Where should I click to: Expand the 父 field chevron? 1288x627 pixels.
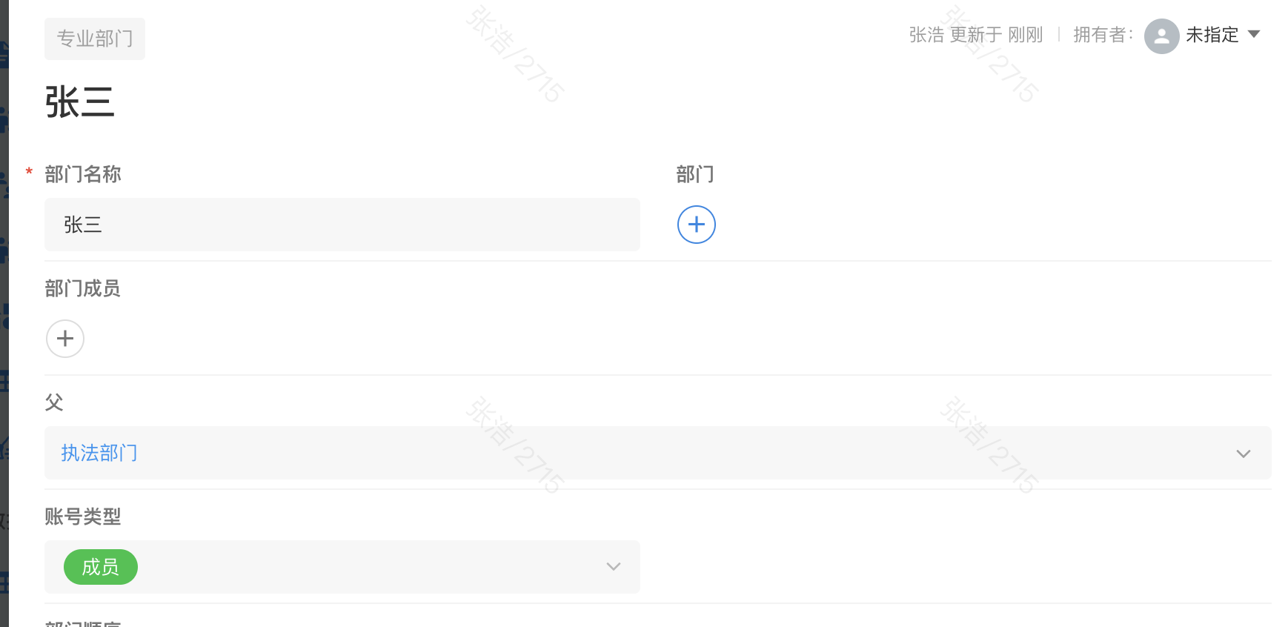1243,454
